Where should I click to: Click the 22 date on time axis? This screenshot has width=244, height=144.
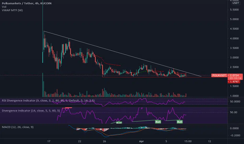coord(80,141)
